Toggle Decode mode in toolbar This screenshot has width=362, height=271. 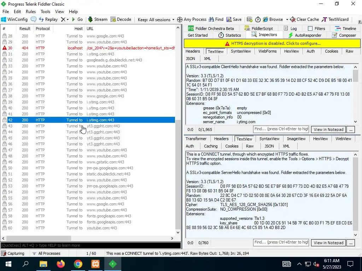click(x=121, y=19)
